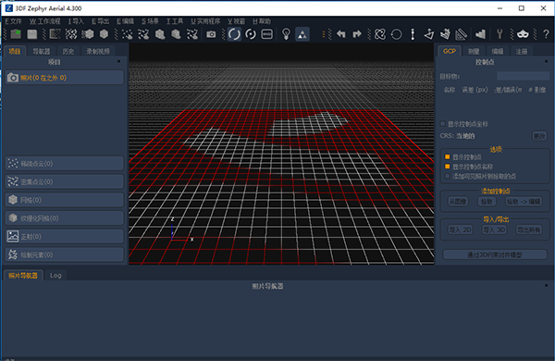Viewport: 555px width, 361px height.
Task: Expand the sparse point cloud (0) section
Action: click(65, 163)
